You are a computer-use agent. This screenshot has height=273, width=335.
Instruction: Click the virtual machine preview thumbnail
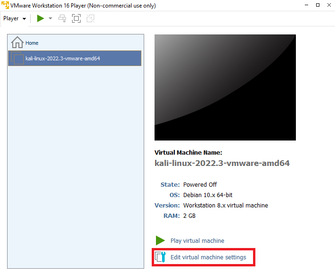[x=225, y=87]
